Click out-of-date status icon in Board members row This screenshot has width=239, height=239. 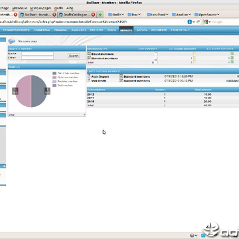pos(195,54)
